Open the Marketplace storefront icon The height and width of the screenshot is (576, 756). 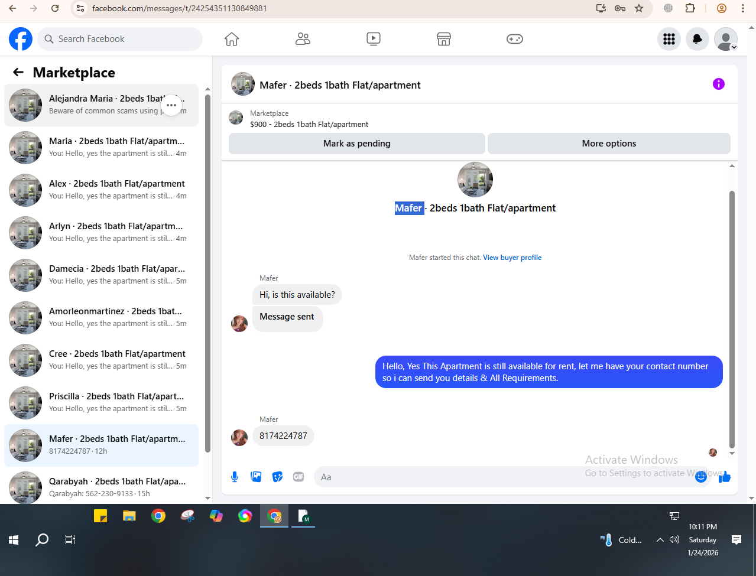(x=444, y=39)
